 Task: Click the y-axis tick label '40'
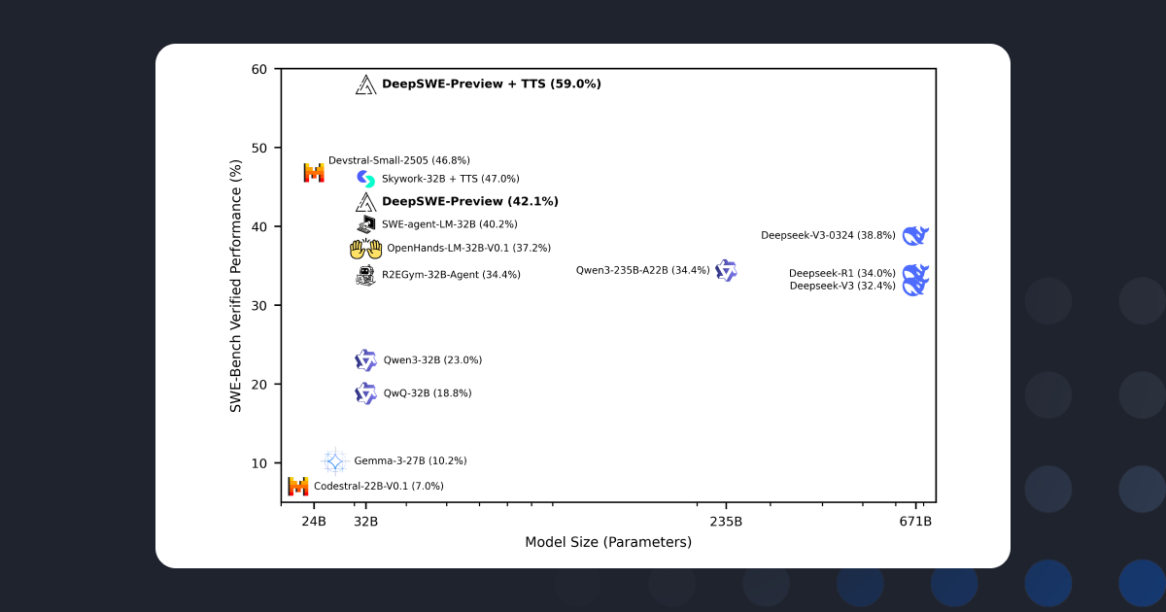[x=258, y=226]
